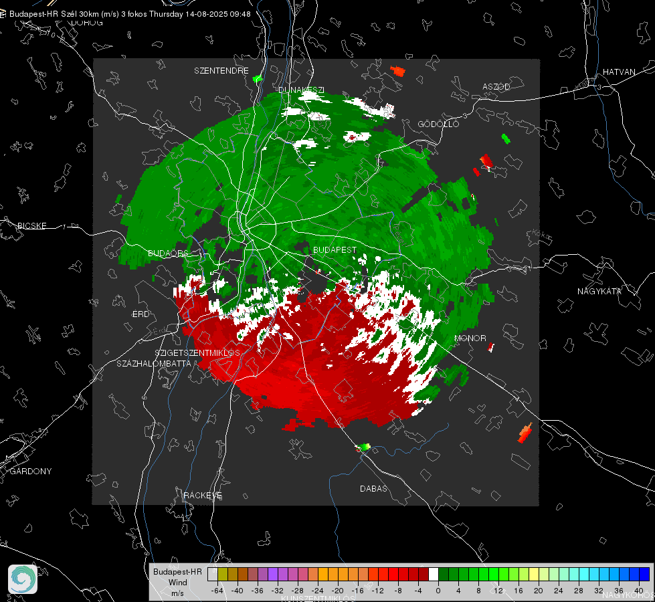
Task: Pick the pure blue swatch above 40
Action: 644,575
